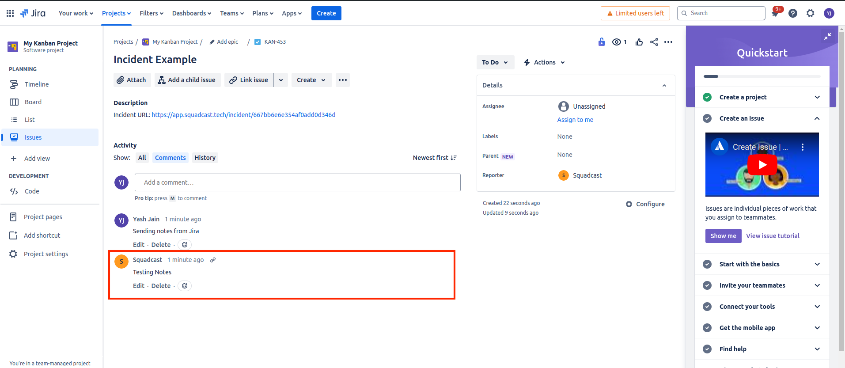Copy link to Squadcast comment
The image size is (845, 368).
click(213, 260)
